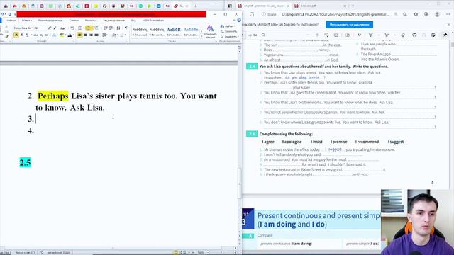
Task: Open font name combo box
Action: coord(23,28)
